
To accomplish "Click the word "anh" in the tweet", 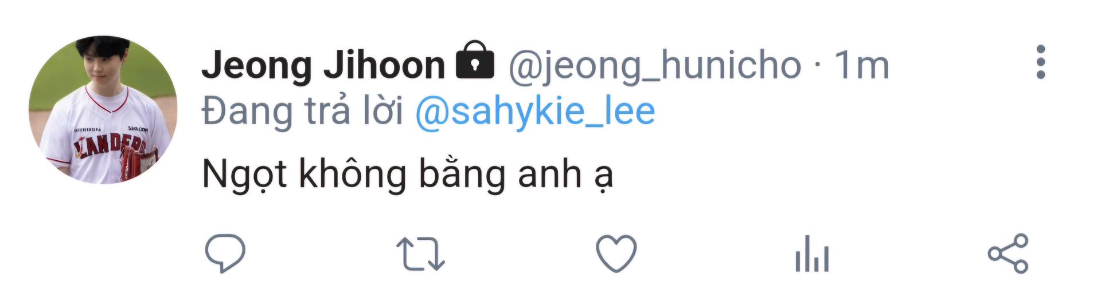I will 549,174.
